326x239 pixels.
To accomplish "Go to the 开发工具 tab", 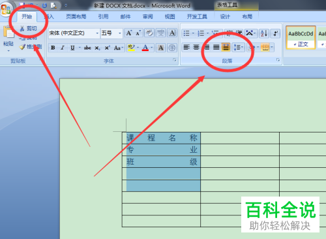I will [x=197, y=16].
